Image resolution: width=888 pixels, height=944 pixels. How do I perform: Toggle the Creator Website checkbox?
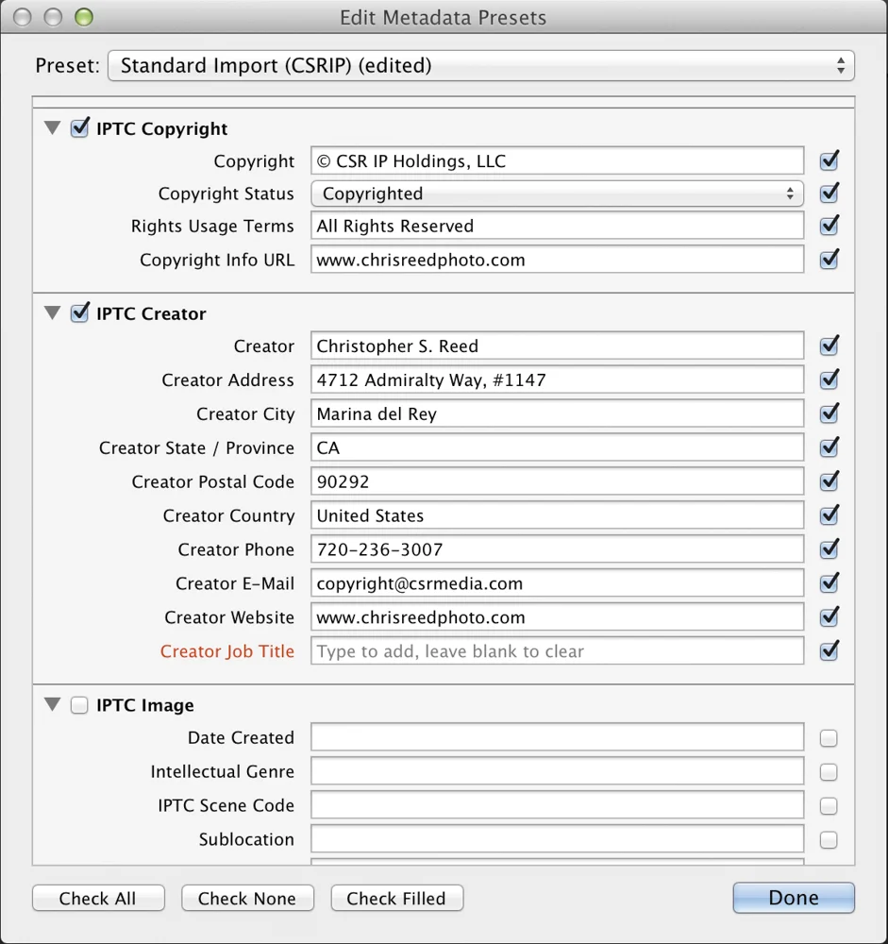coord(829,616)
